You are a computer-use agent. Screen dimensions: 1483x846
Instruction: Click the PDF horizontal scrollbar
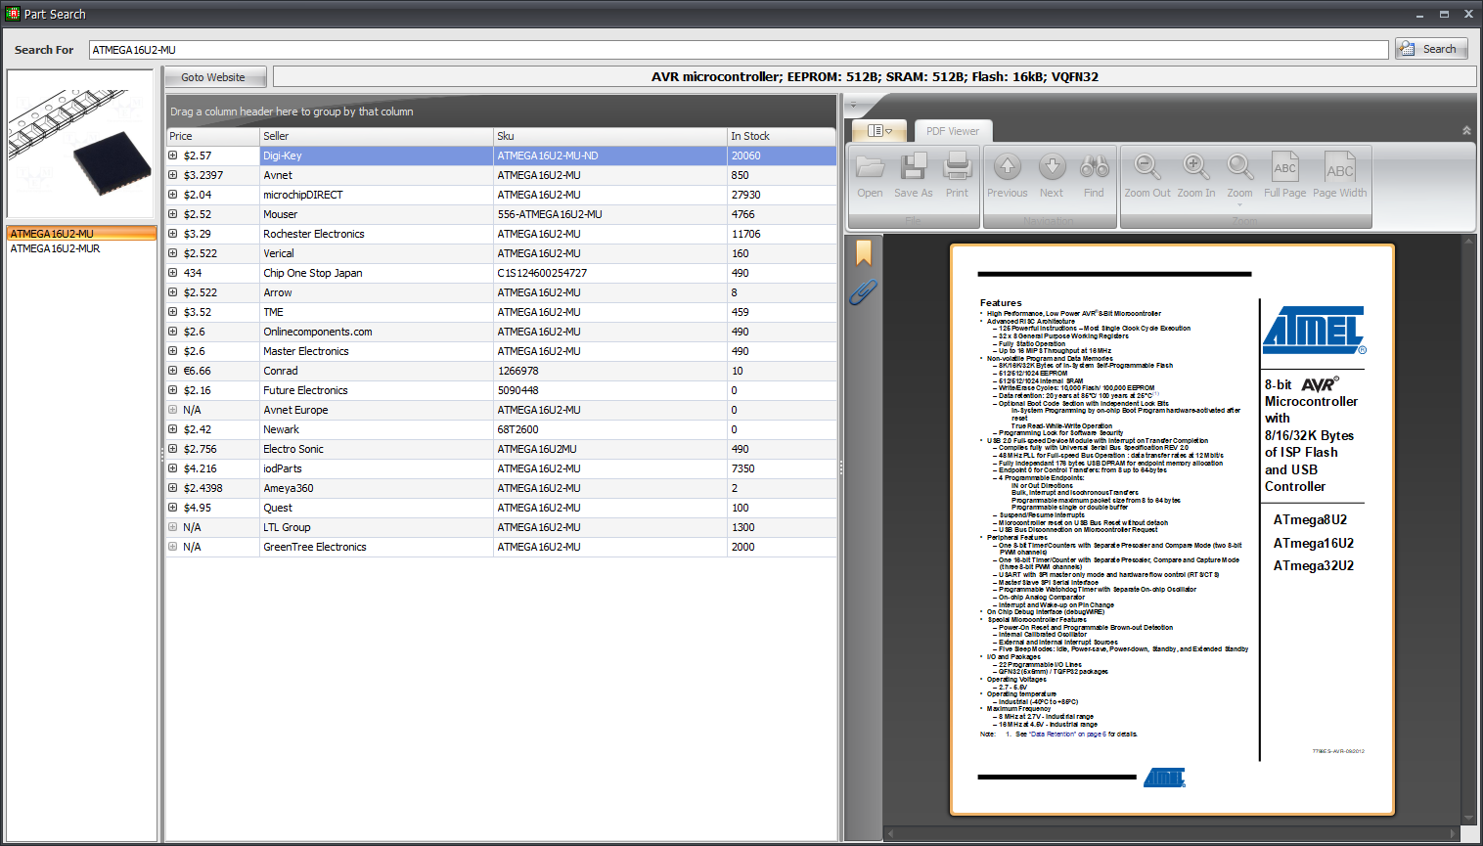pyautogui.click(x=1172, y=833)
